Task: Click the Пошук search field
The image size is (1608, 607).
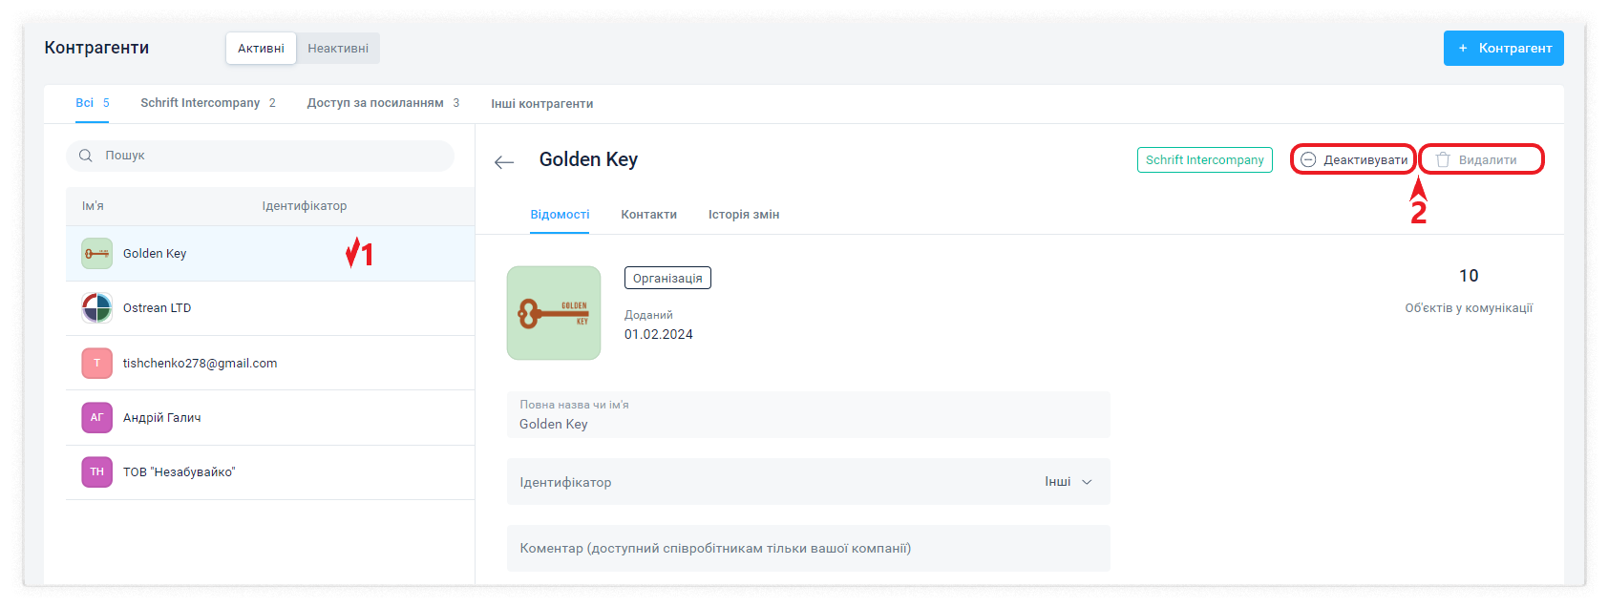Action: point(272,156)
